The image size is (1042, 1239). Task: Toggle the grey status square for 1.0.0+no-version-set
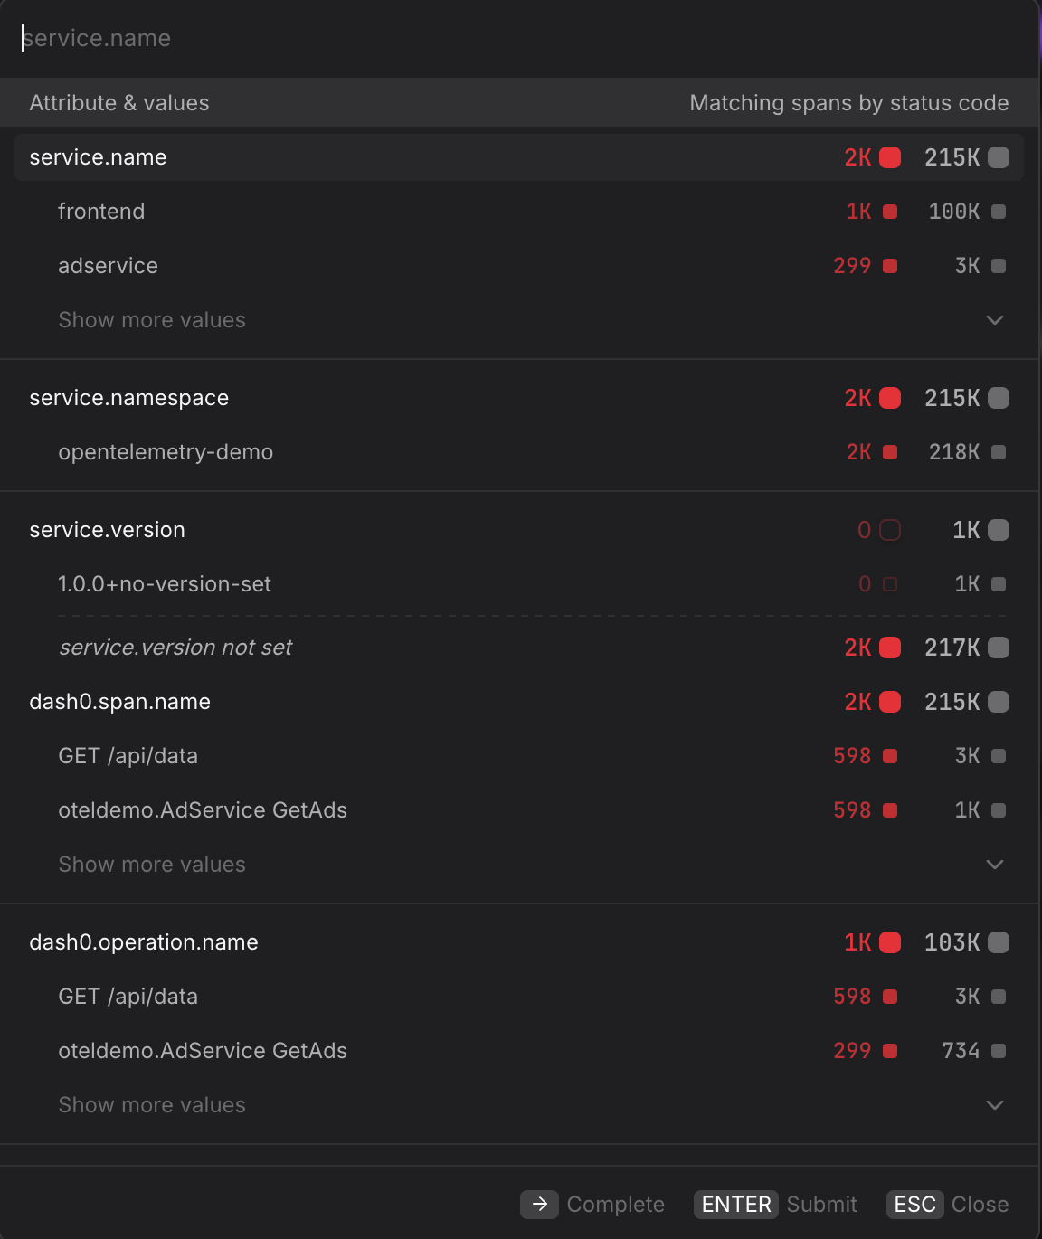tap(999, 584)
